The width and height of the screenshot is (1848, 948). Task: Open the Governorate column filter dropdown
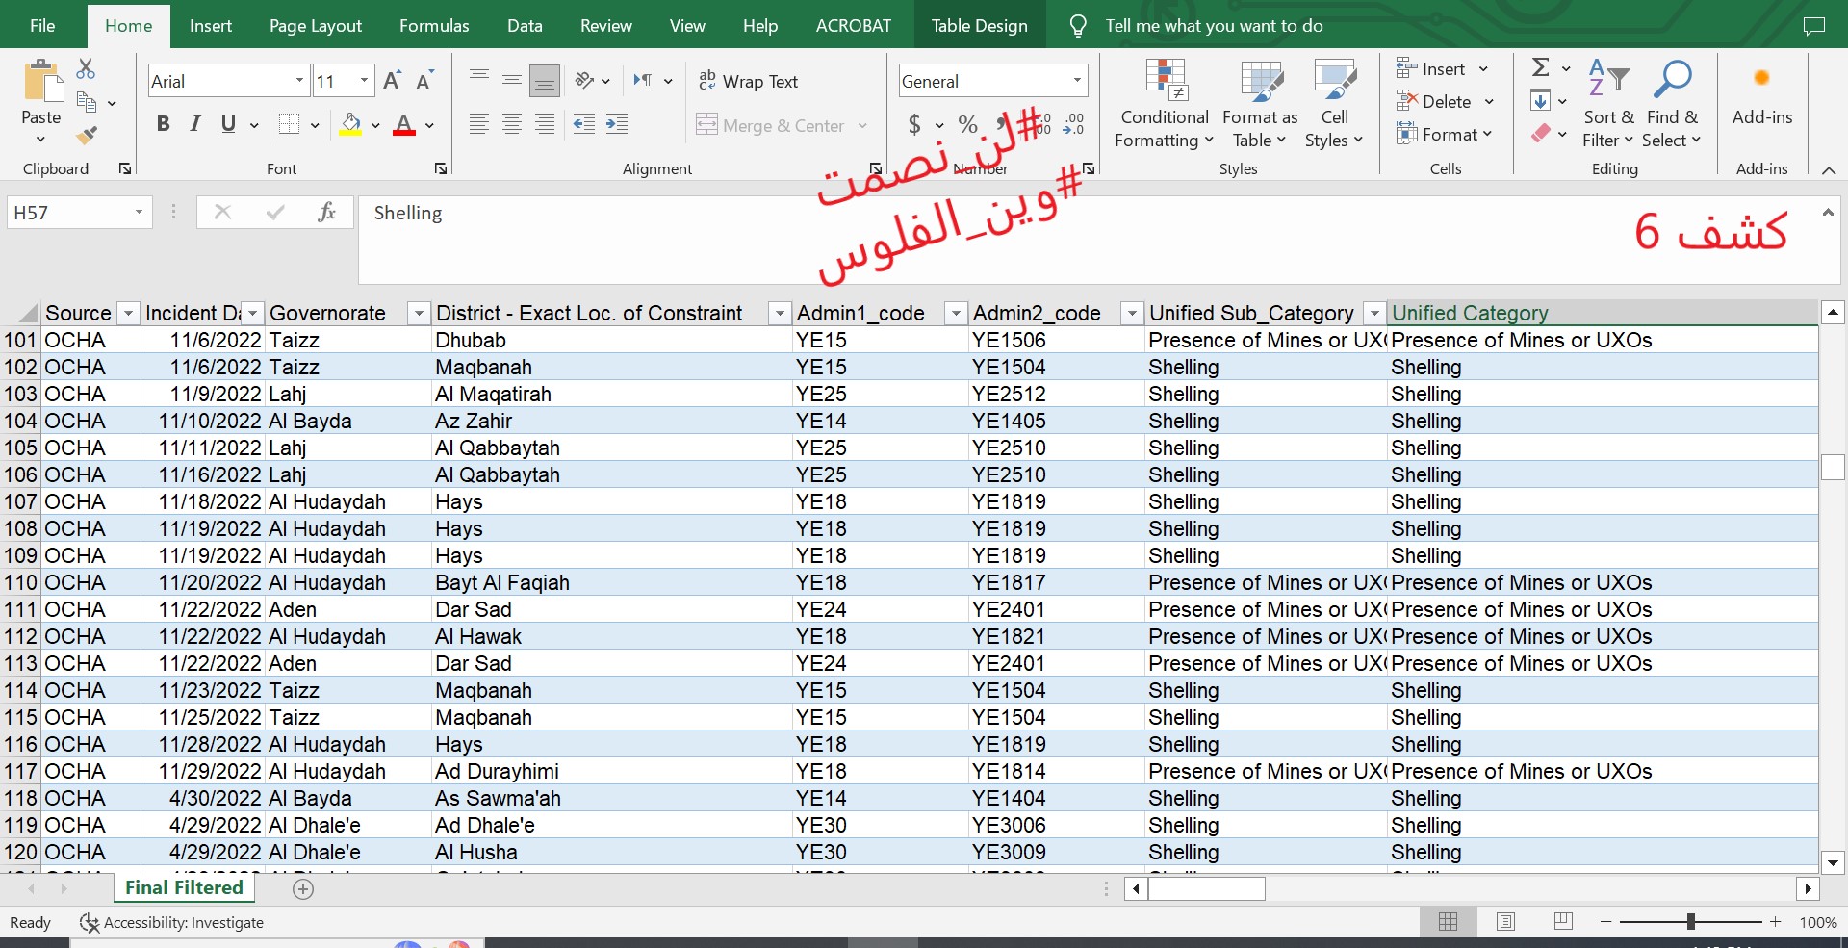click(418, 314)
